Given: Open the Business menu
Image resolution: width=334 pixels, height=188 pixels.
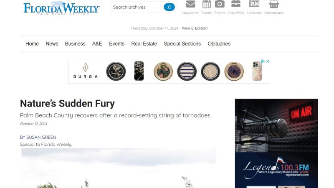Looking at the screenshot, I should click(75, 44).
